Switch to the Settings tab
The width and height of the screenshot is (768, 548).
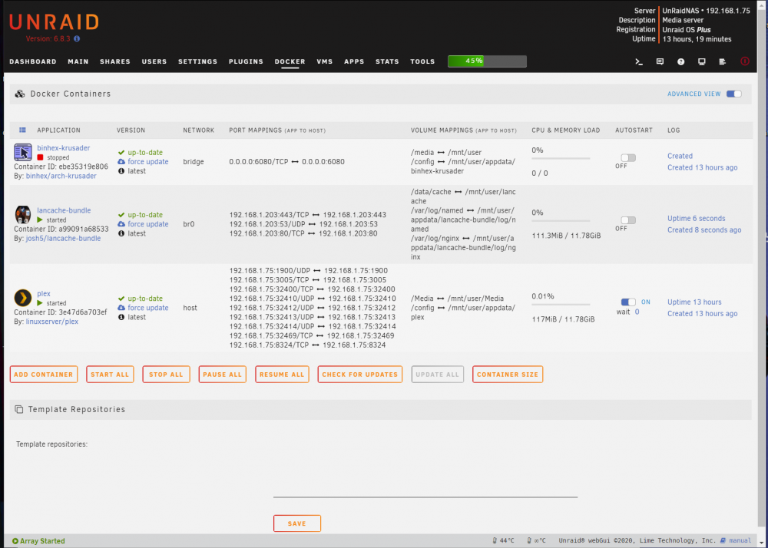(197, 61)
